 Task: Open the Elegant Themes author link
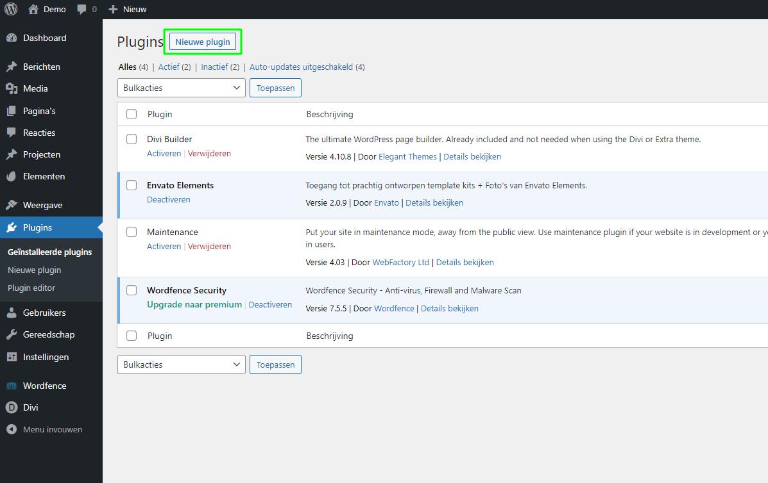coord(407,156)
